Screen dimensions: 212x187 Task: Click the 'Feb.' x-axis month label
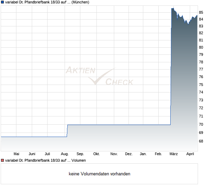[158, 154]
